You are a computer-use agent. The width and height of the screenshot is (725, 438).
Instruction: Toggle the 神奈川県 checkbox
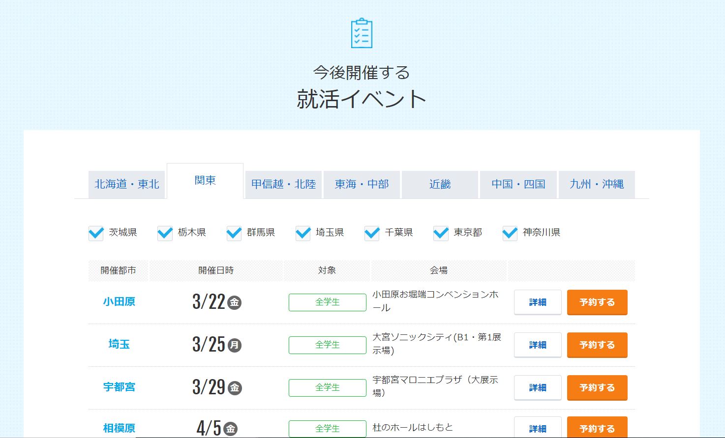click(x=510, y=233)
